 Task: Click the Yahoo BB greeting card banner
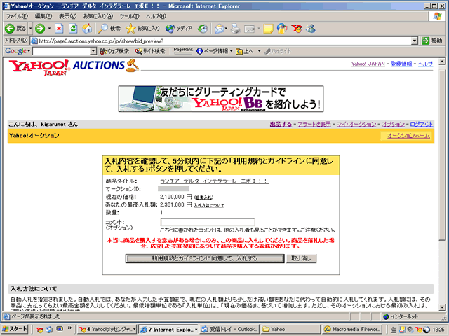pyautogui.click(x=221, y=99)
